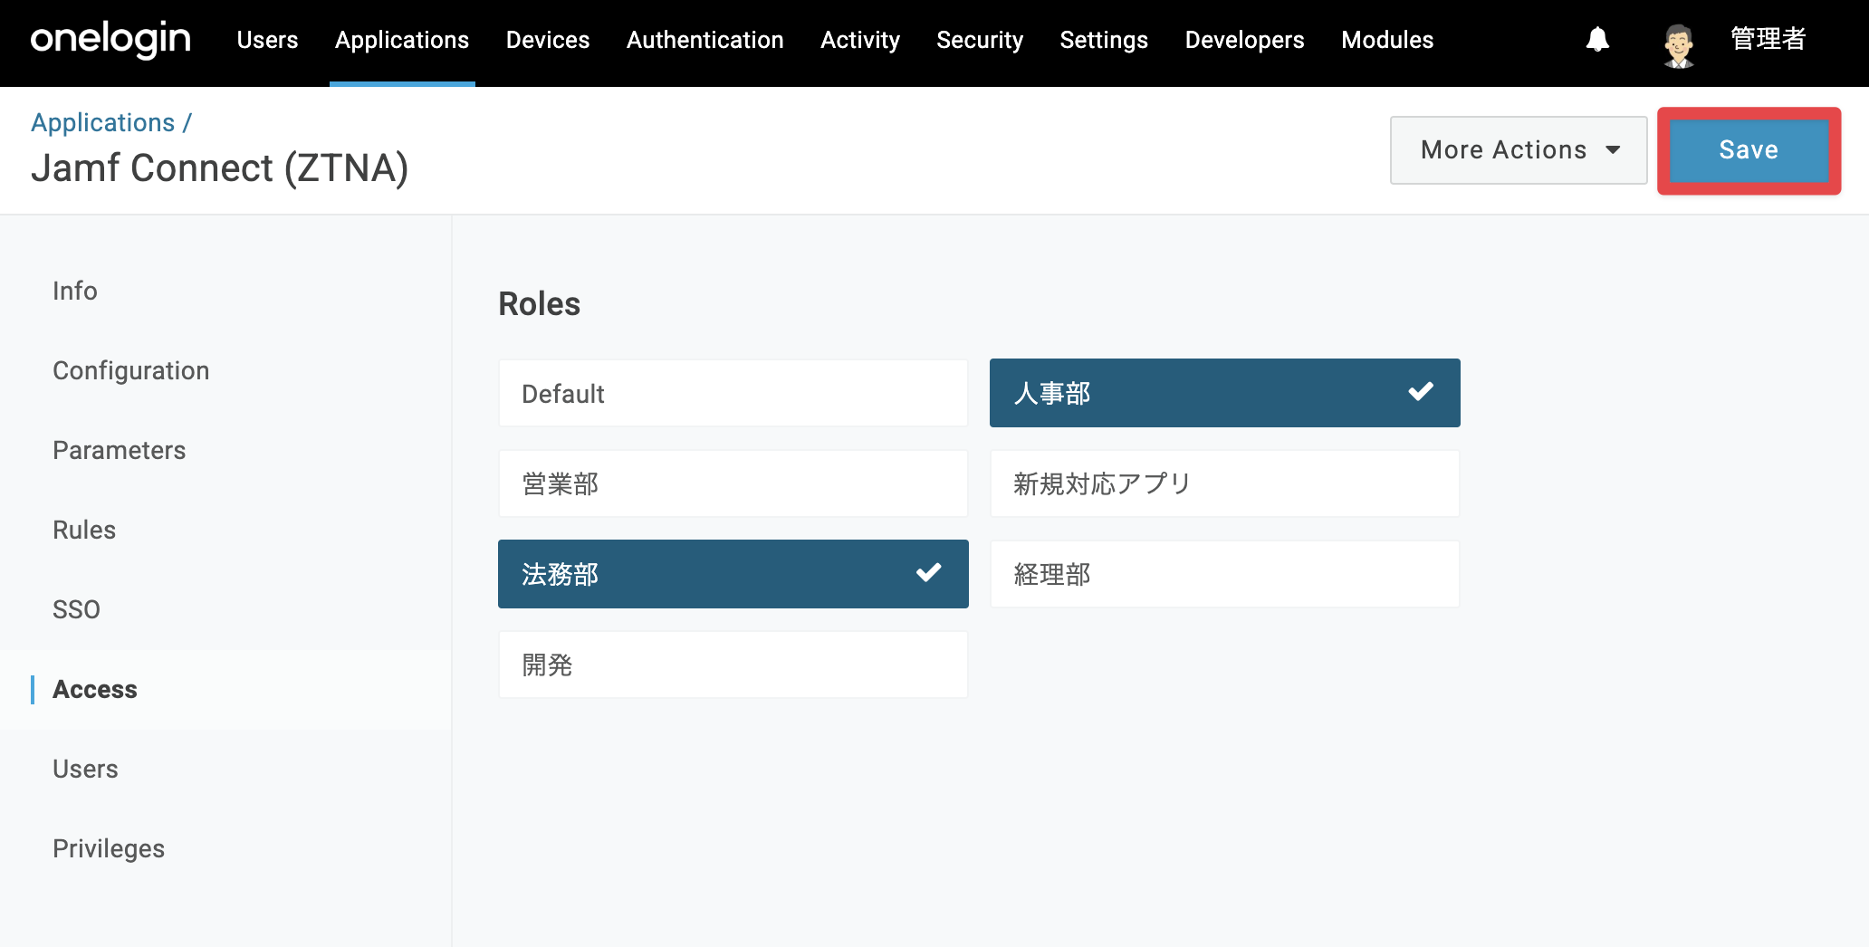Open the Activity menu
This screenshot has width=1869, height=947.
point(860,40)
